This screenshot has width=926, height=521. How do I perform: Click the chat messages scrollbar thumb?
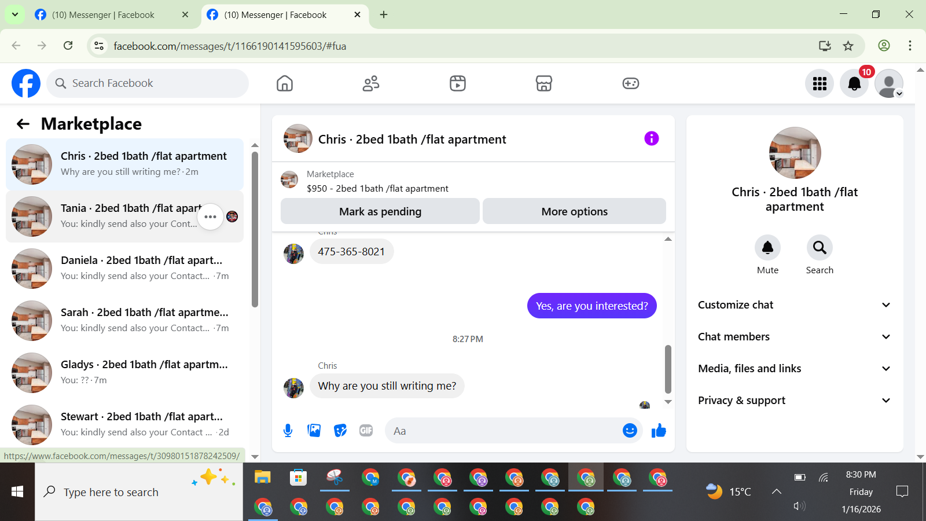click(668, 369)
